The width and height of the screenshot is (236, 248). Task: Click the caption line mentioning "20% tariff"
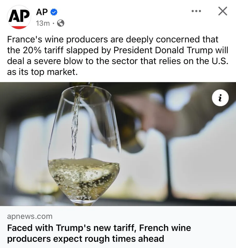(117, 50)
